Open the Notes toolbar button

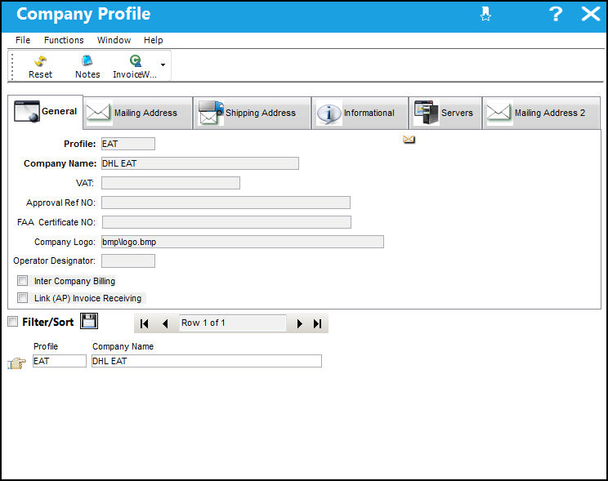coord(87,67)
